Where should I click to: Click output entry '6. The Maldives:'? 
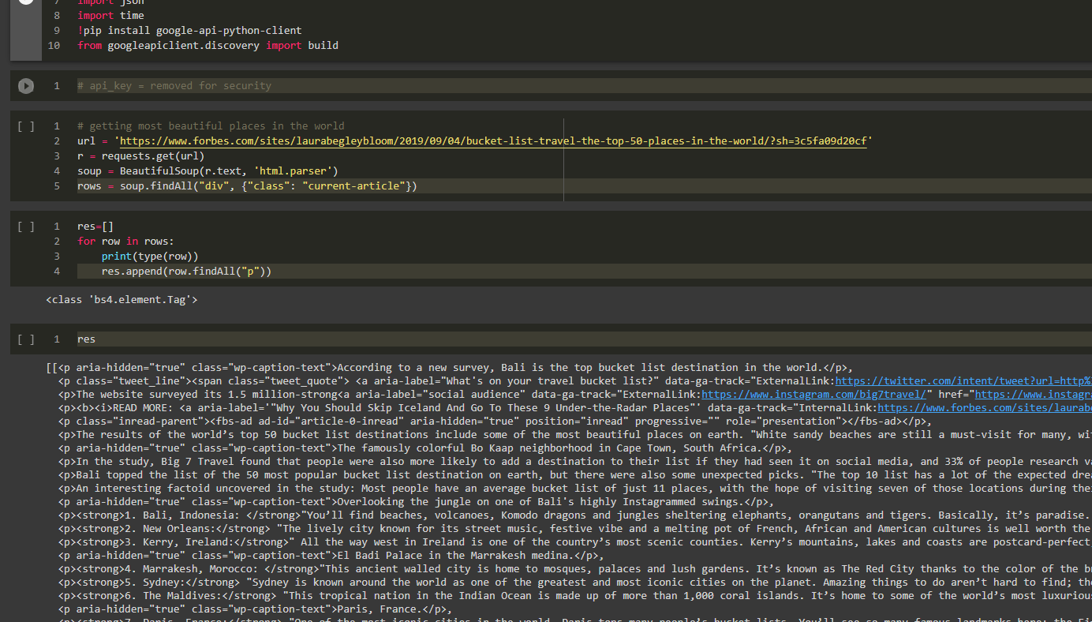(575, 596)
